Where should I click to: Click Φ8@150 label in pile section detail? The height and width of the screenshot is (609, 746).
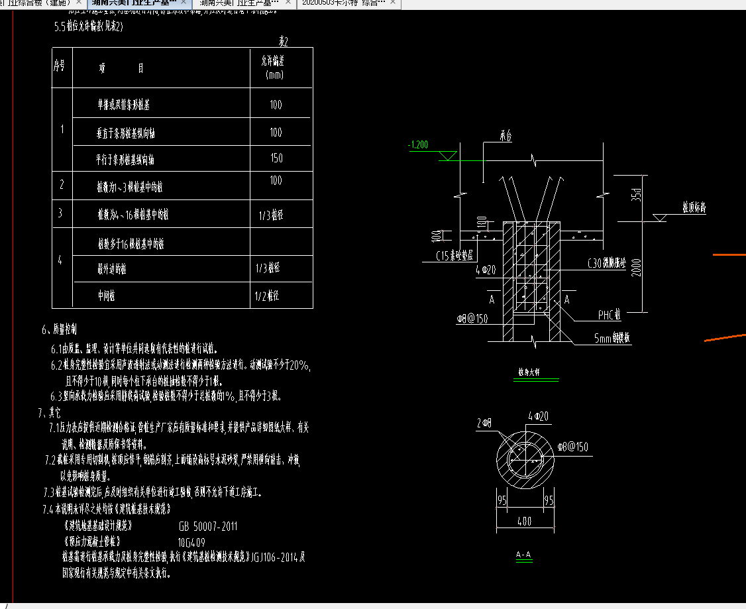coord(472,318)
